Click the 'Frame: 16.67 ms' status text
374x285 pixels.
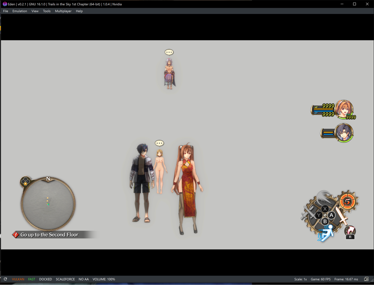346,279
